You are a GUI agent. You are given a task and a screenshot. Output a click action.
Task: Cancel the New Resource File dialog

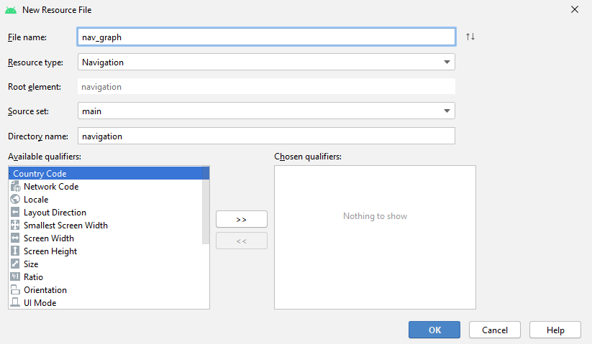pyautogui.click(x=494, y=330)
